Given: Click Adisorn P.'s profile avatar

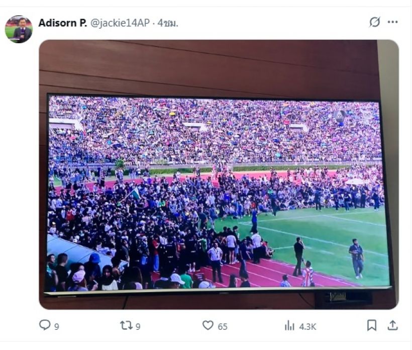Looking at the screenshot, I should pos(19,29).
